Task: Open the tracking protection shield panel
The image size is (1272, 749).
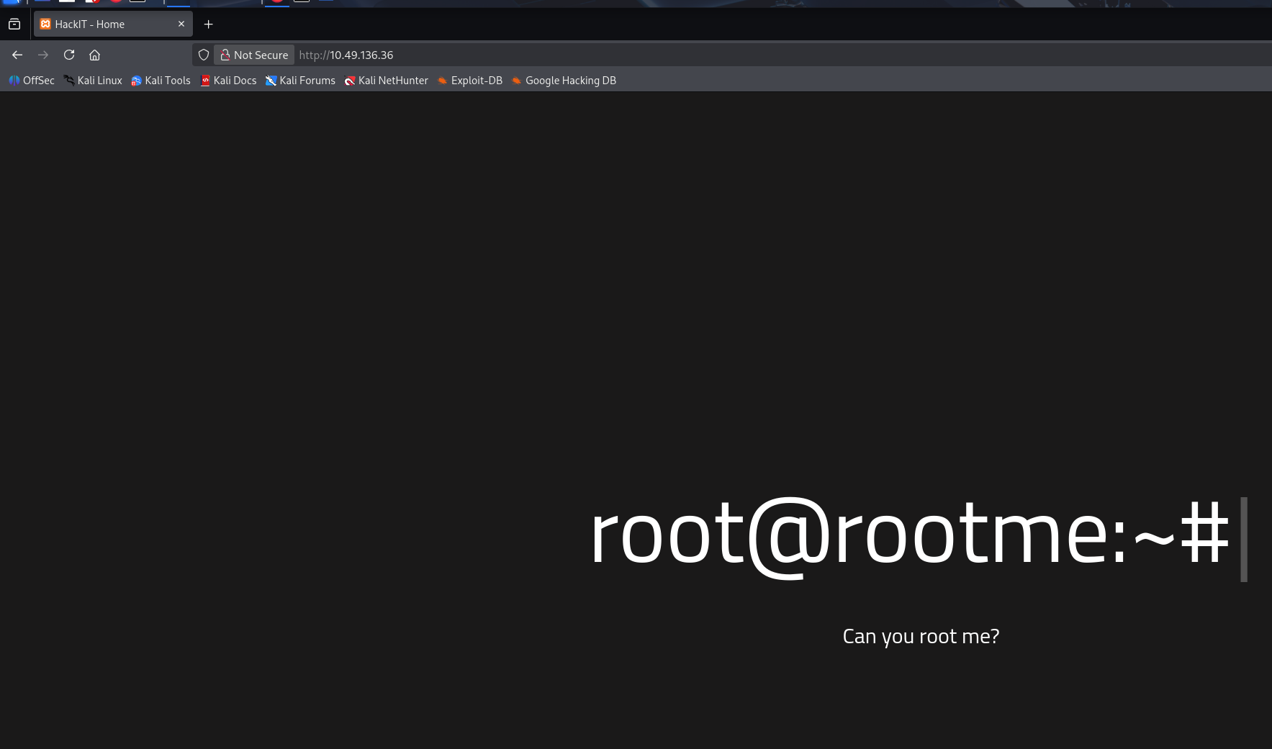Action: pos(204,55)
